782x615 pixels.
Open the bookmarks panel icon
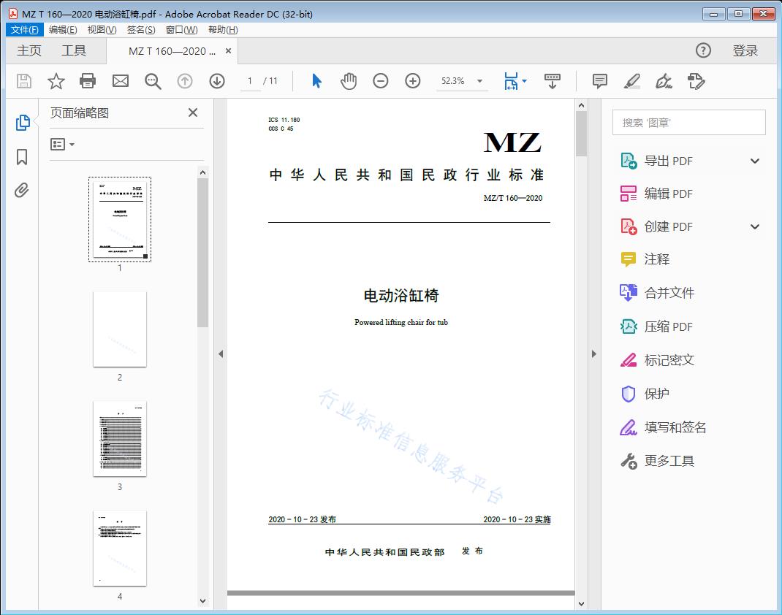[x=22, y=157]
